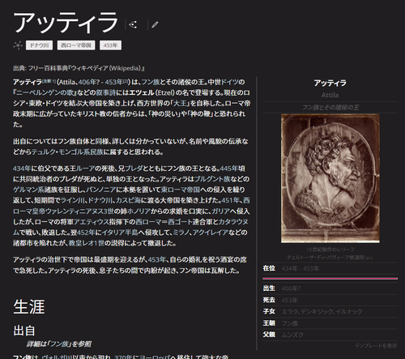
Task: Open the Attila relief portrait image
Action: [330, 178]
